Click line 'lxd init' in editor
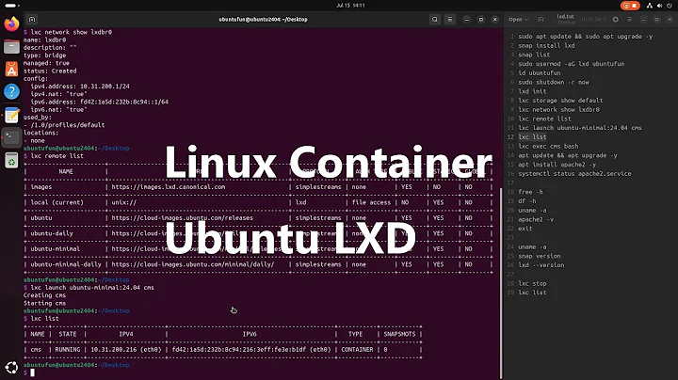This screenshot has height=380, width=678. click(x=532, y=91)
